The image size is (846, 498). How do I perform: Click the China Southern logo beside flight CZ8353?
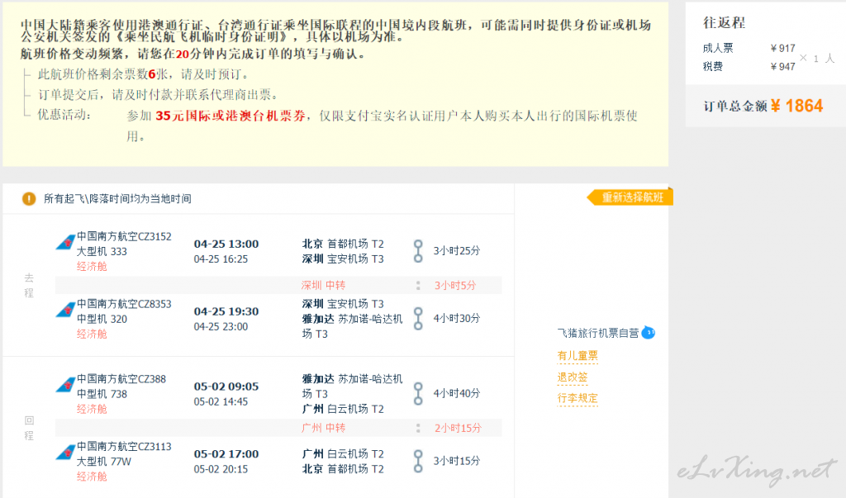[66, 310]
